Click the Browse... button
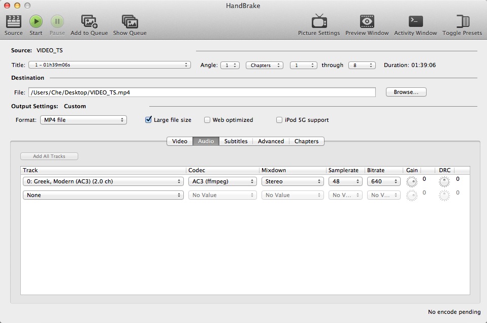The height and width of the screenshot is (323, 487). coord(406,92)
